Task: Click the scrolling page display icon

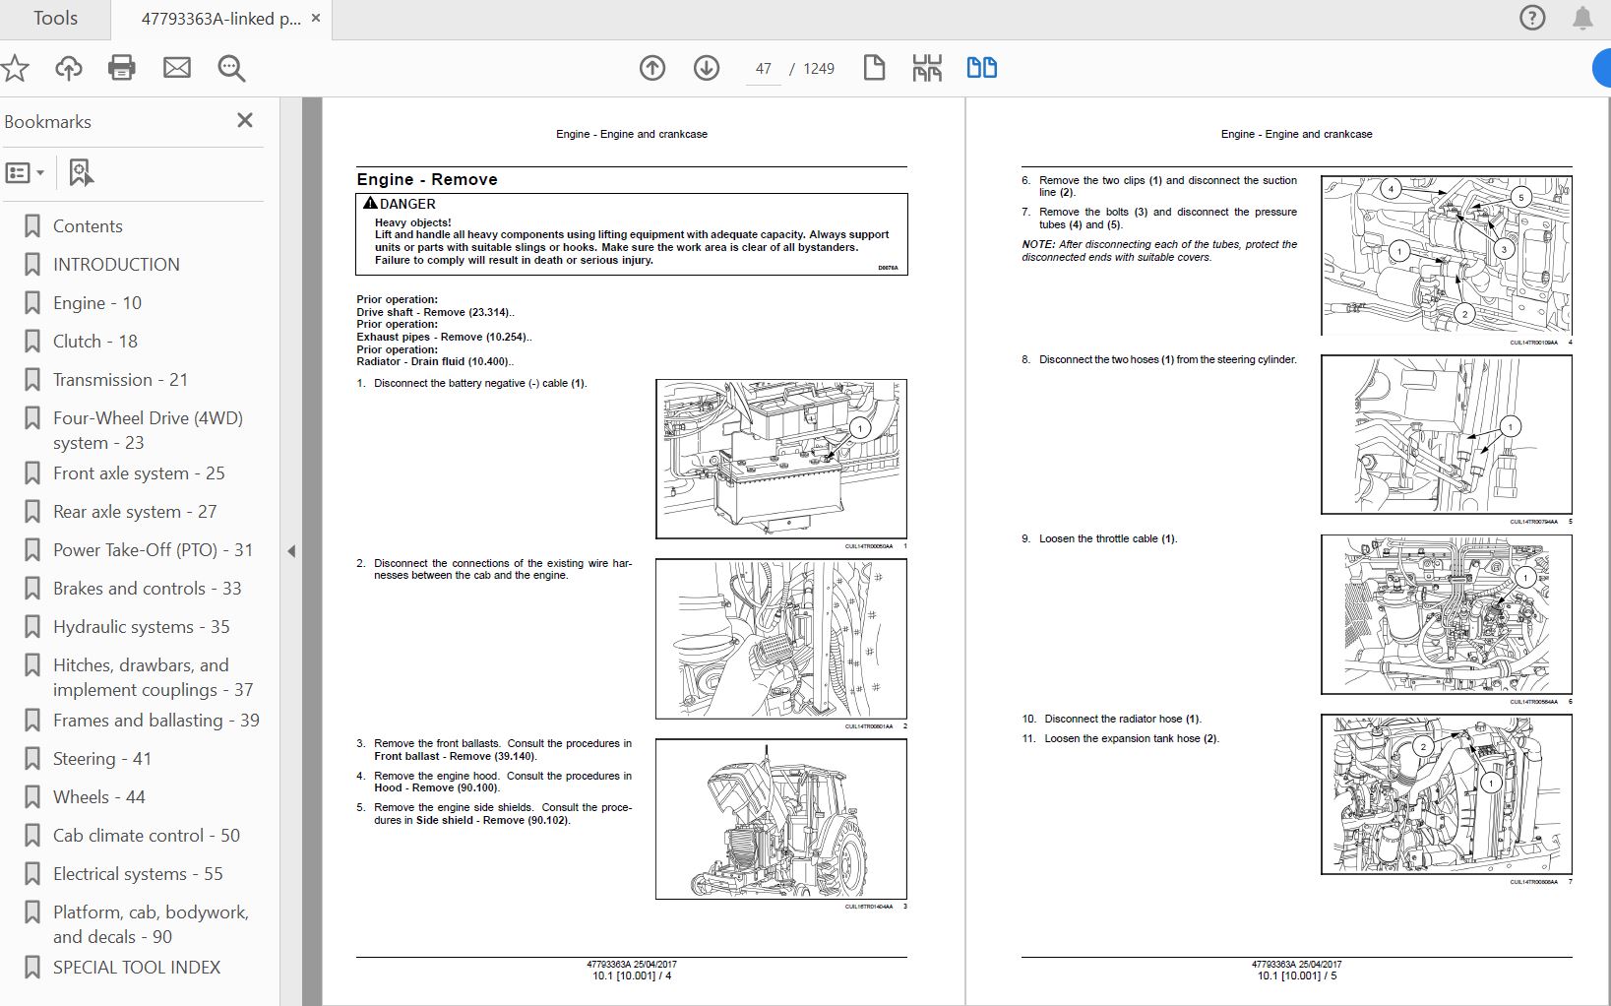Action: [927, 68]
